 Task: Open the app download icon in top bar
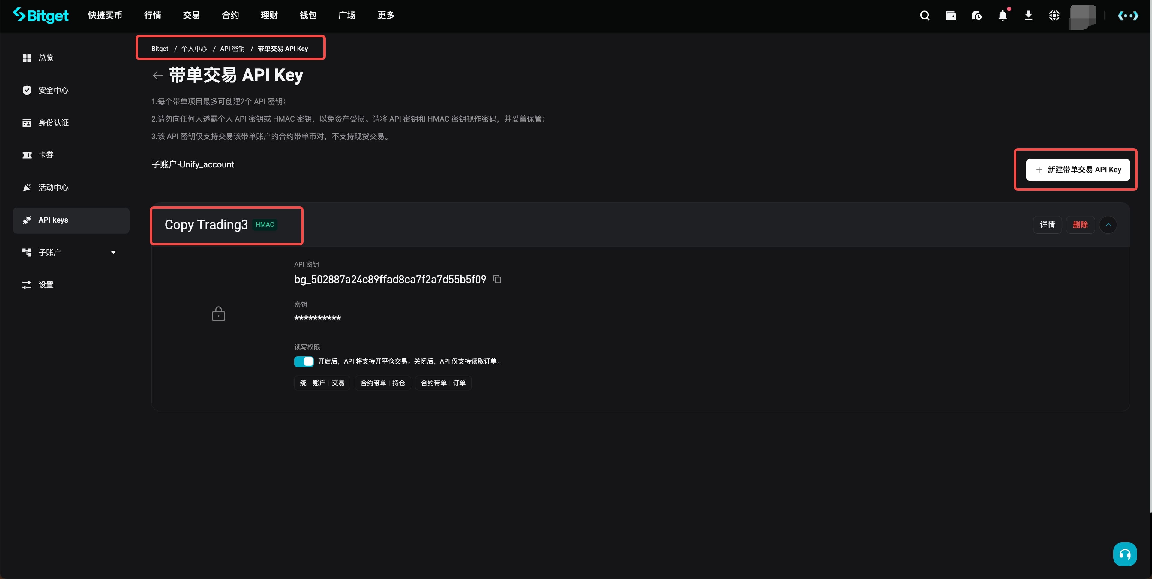point(1028,16)
